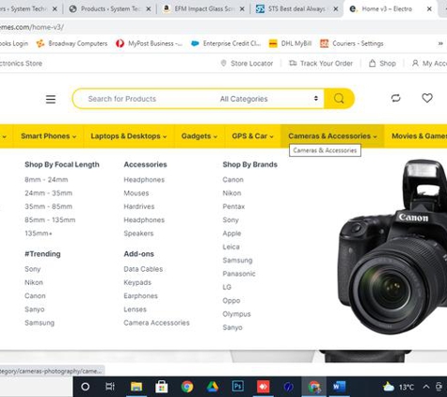Open Google Drive from the taskbar
This screenshot has height=397, width=447.
[x=213, y=387]
